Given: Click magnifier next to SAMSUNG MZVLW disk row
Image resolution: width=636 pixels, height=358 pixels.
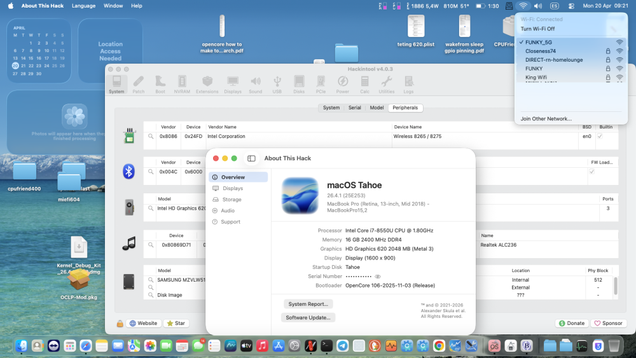Looking at the screenshot, I should (x=151, y=280).
